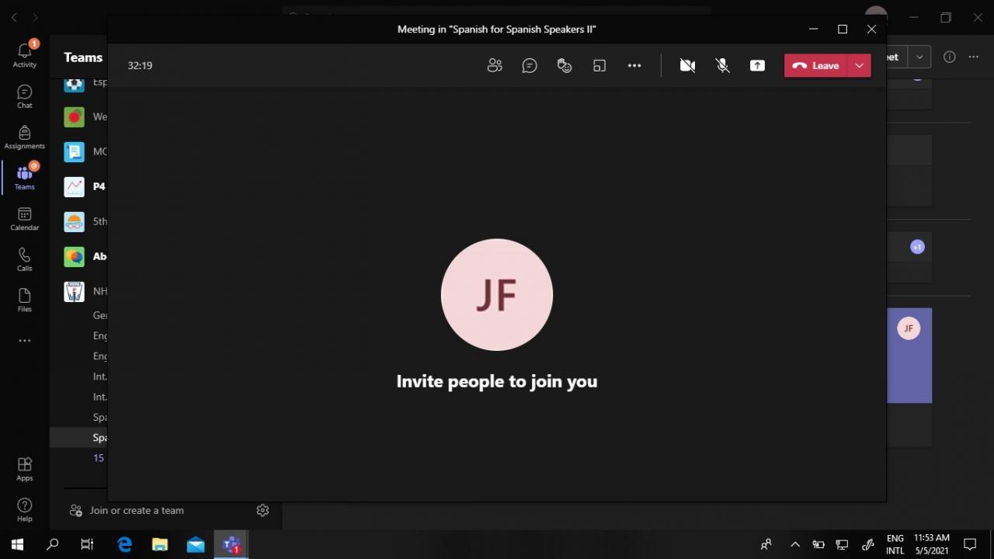Open More actions in meeting toolbar

(634, 66)
